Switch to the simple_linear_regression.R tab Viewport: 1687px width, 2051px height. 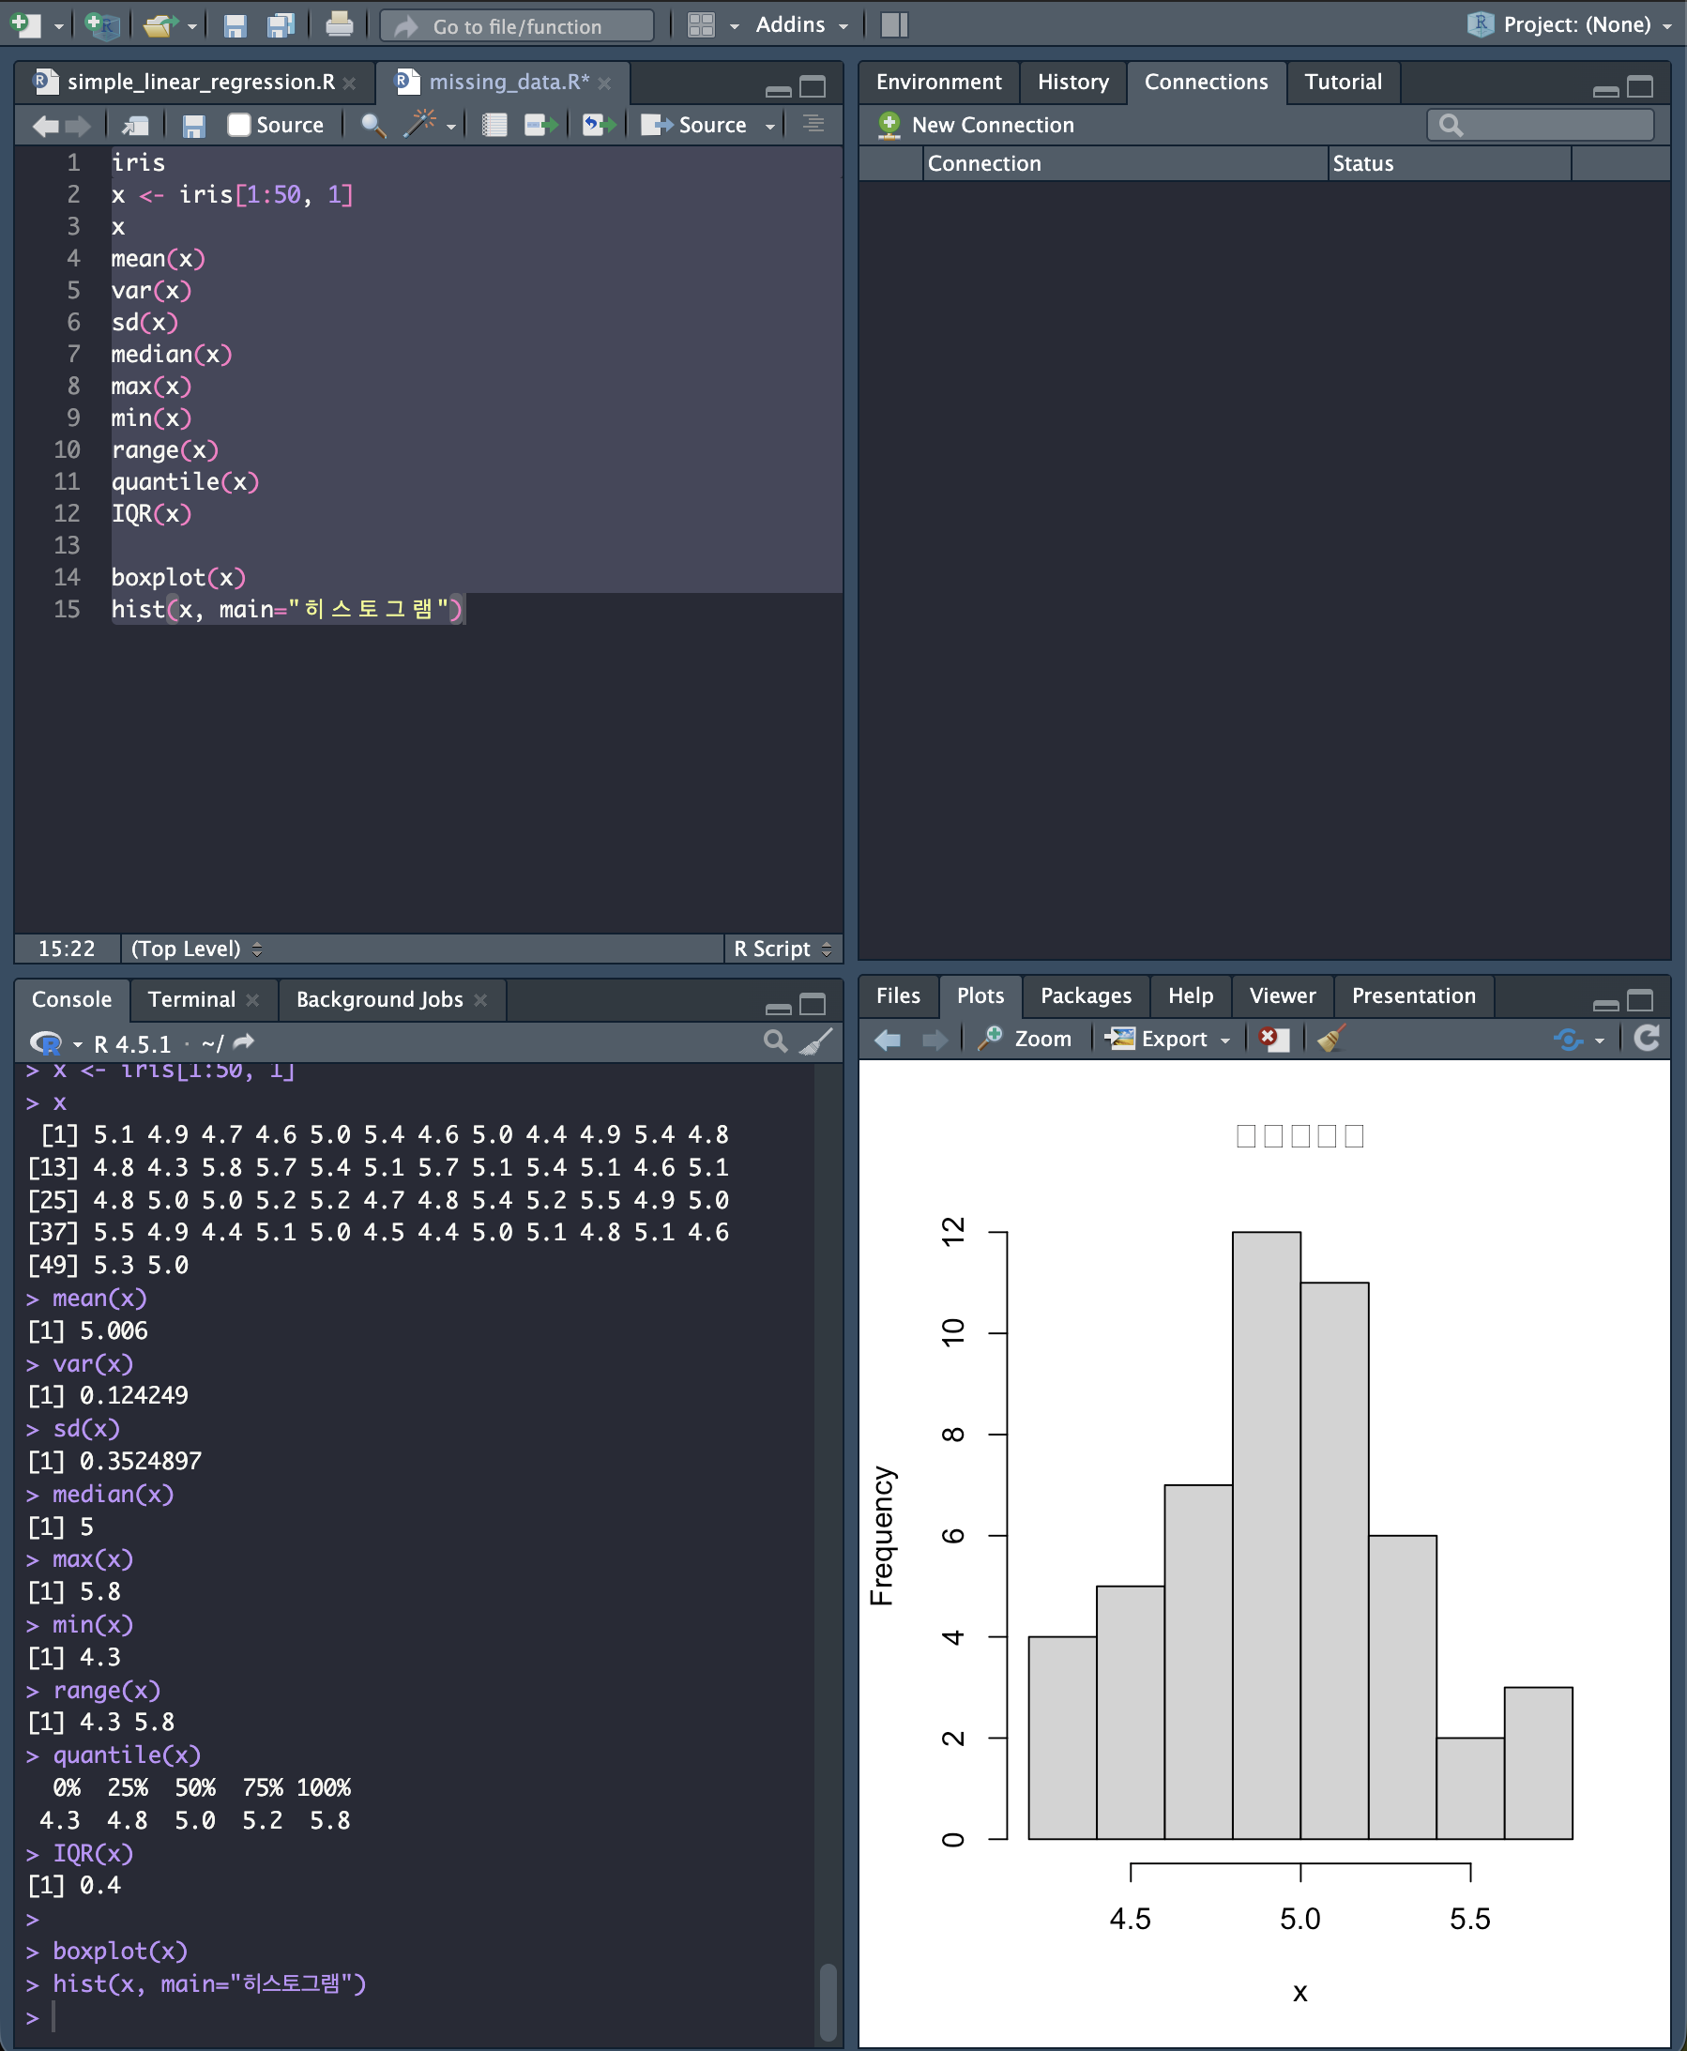(200, 83)
